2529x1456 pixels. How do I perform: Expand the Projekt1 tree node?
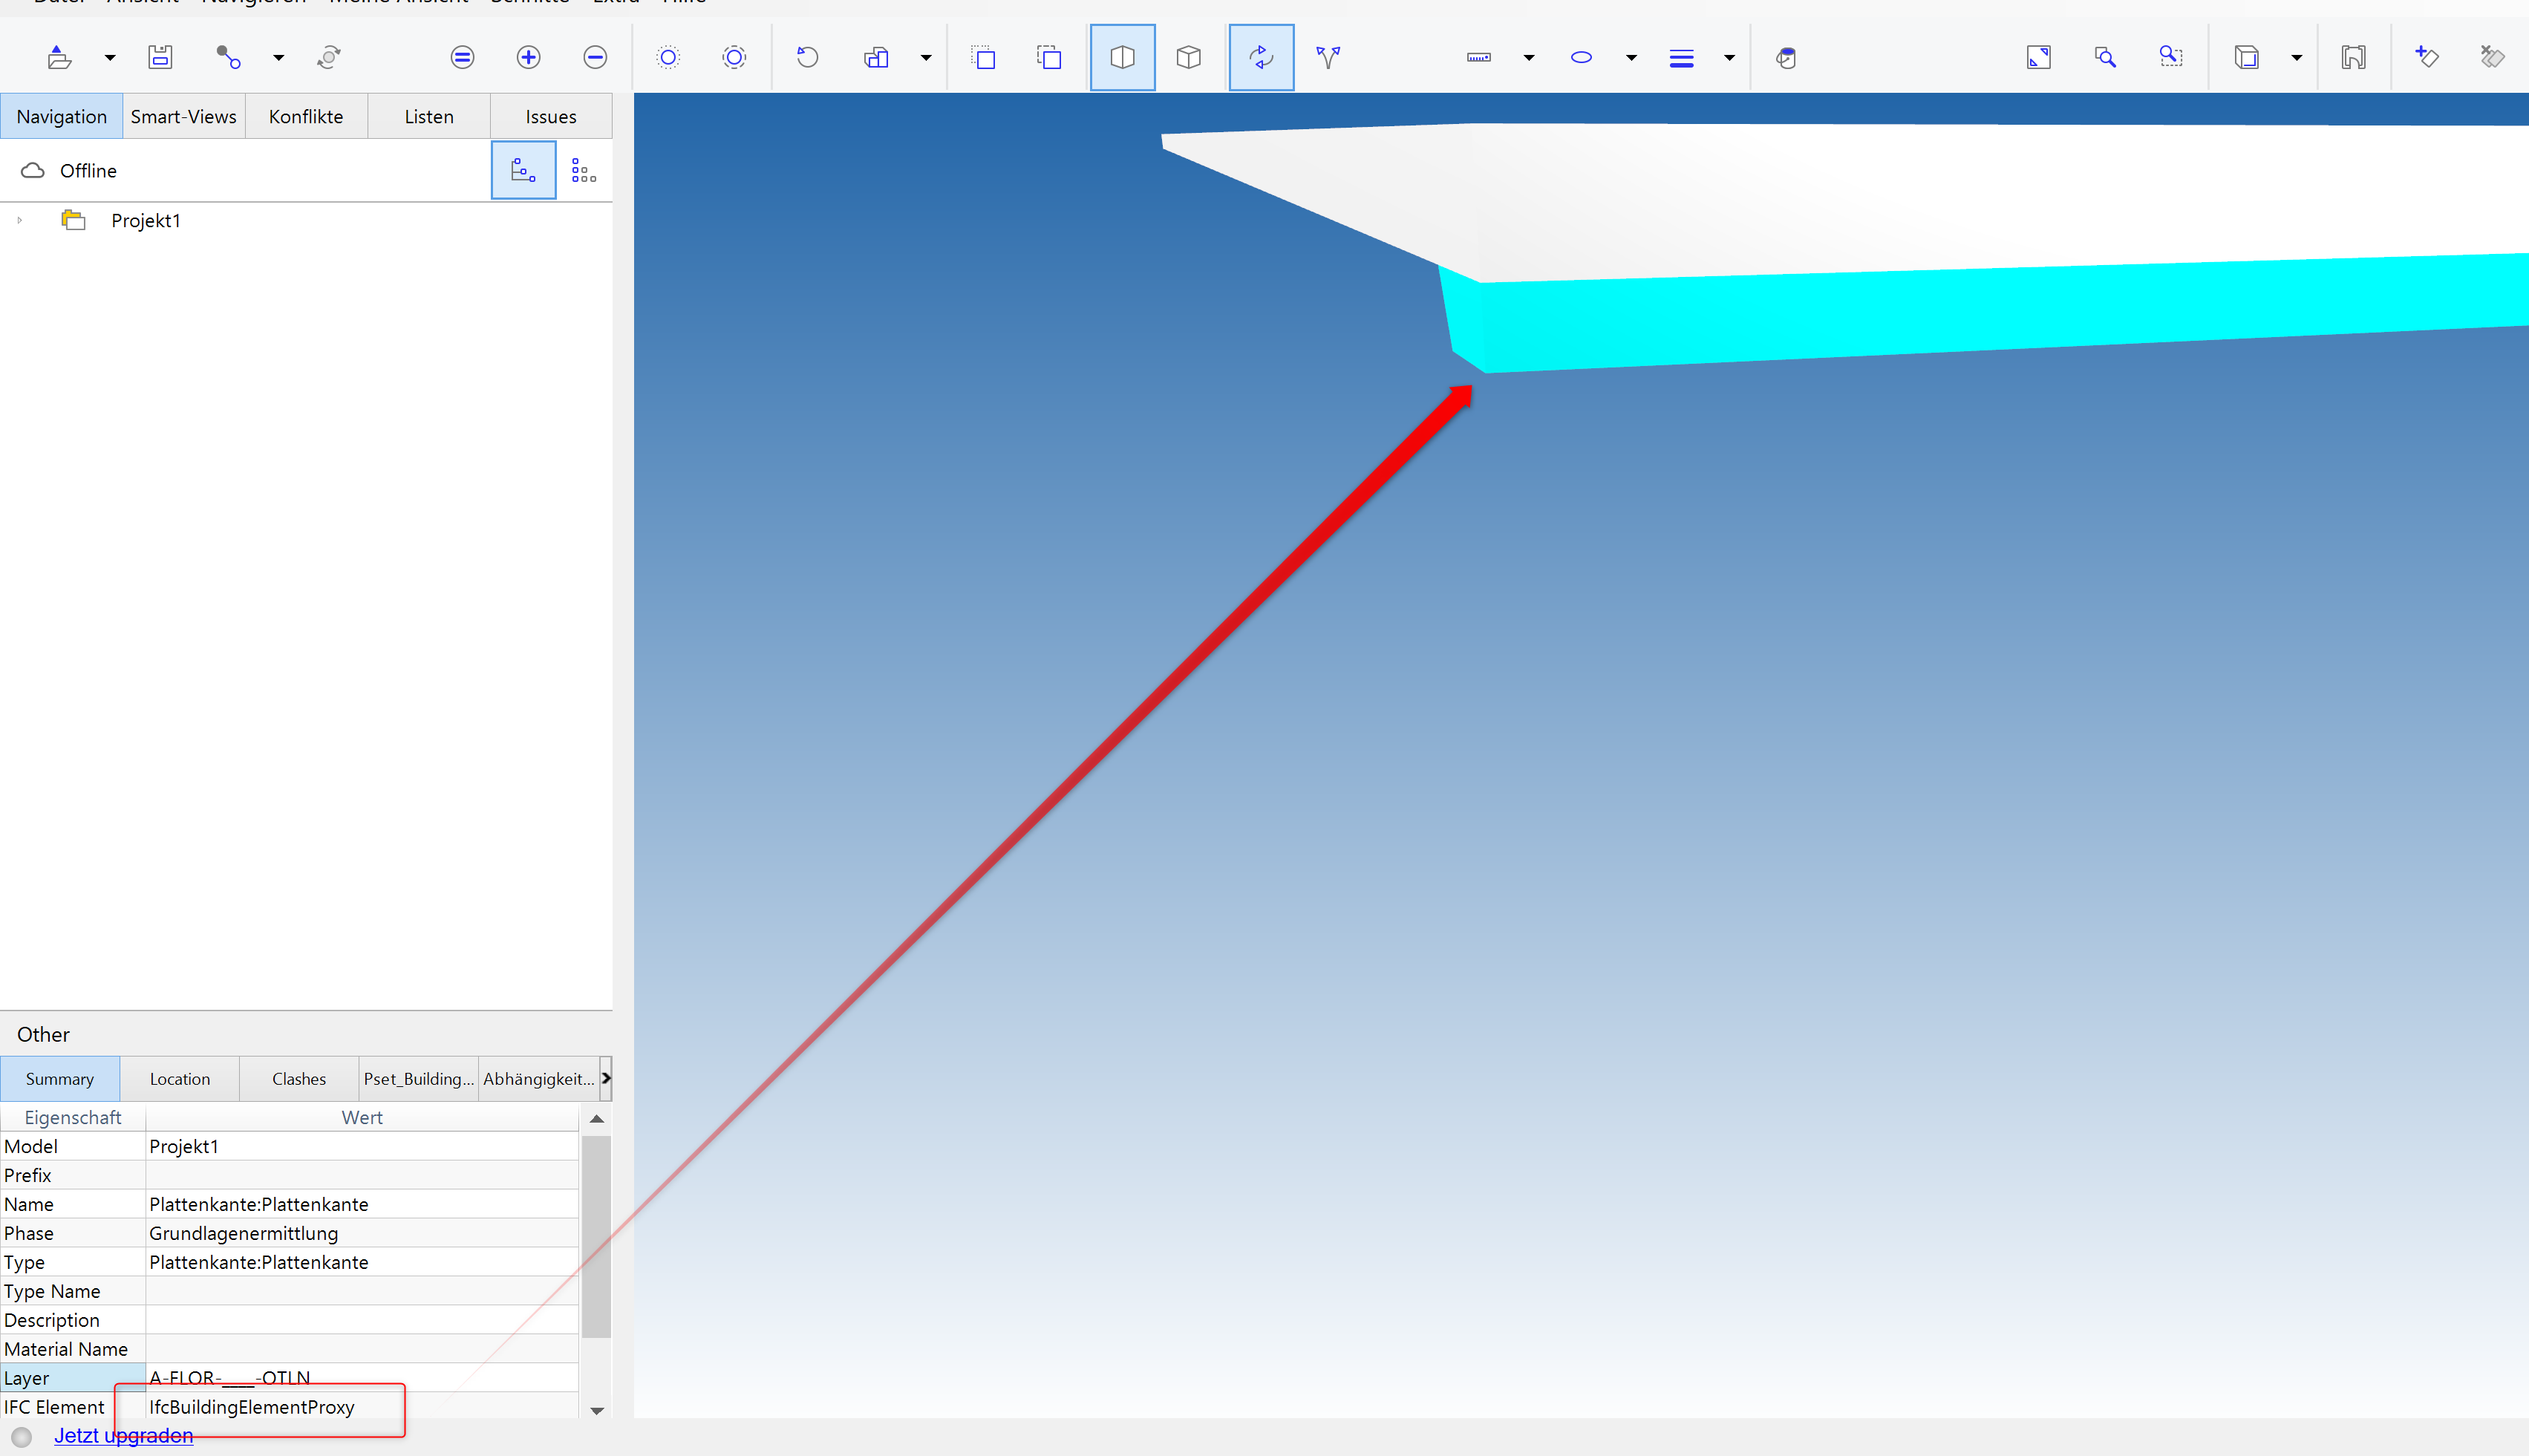(x=20, y=220)
